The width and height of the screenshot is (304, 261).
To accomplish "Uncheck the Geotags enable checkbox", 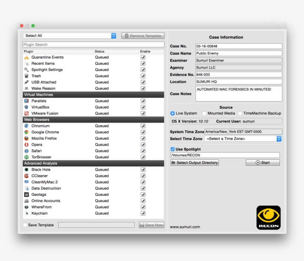I will coord(143,195).
